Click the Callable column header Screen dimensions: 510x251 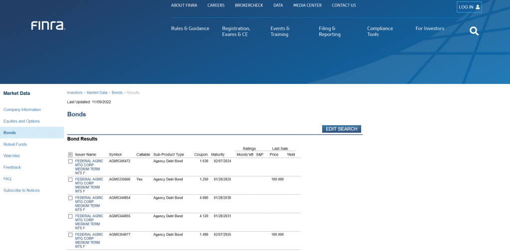143,155
